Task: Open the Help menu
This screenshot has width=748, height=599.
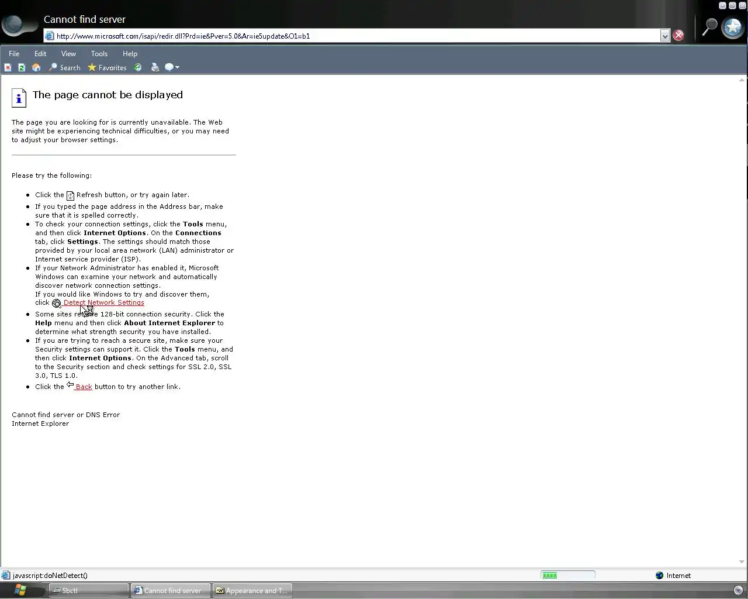Action: [130, 54]
